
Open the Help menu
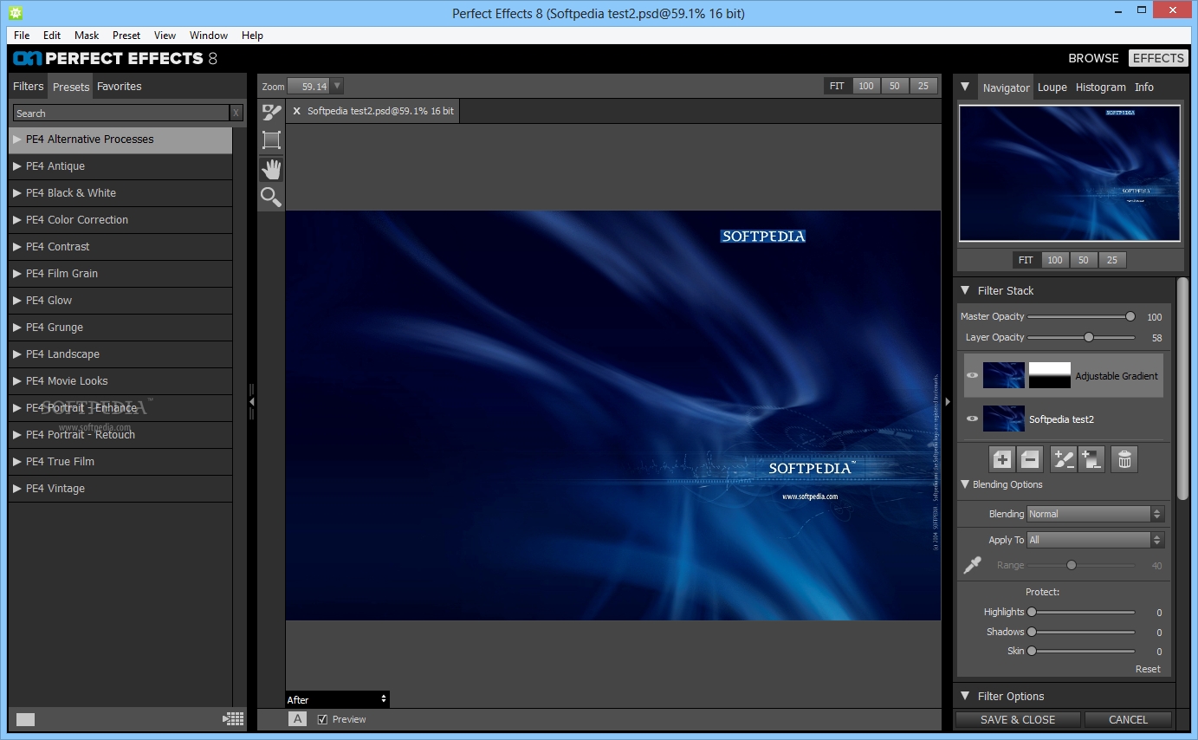point(252,36)
